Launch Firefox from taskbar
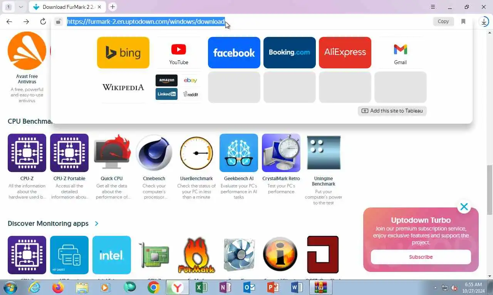493x295 pixels. tap(58, 287)
